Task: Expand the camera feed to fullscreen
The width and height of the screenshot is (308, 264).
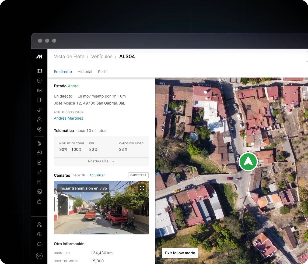Action: (142, 188)
